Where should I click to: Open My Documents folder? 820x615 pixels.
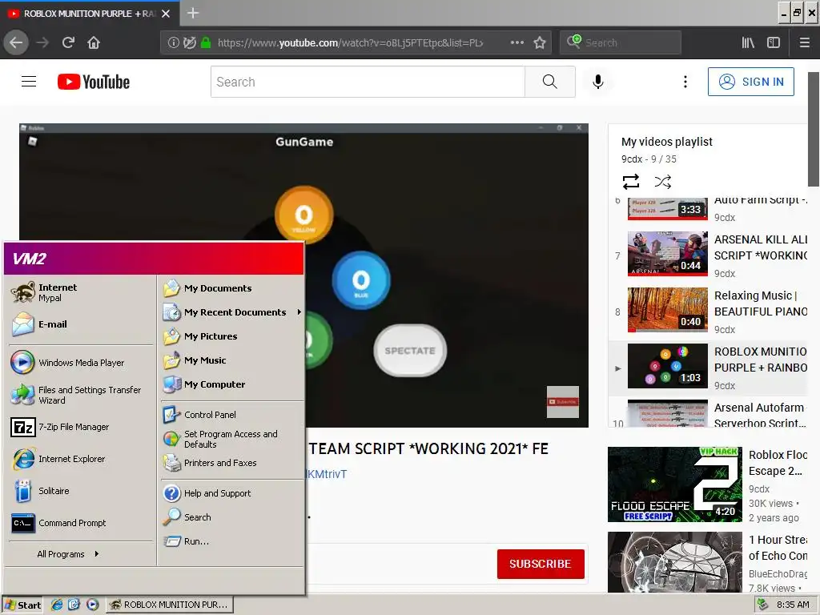[231, 288]
